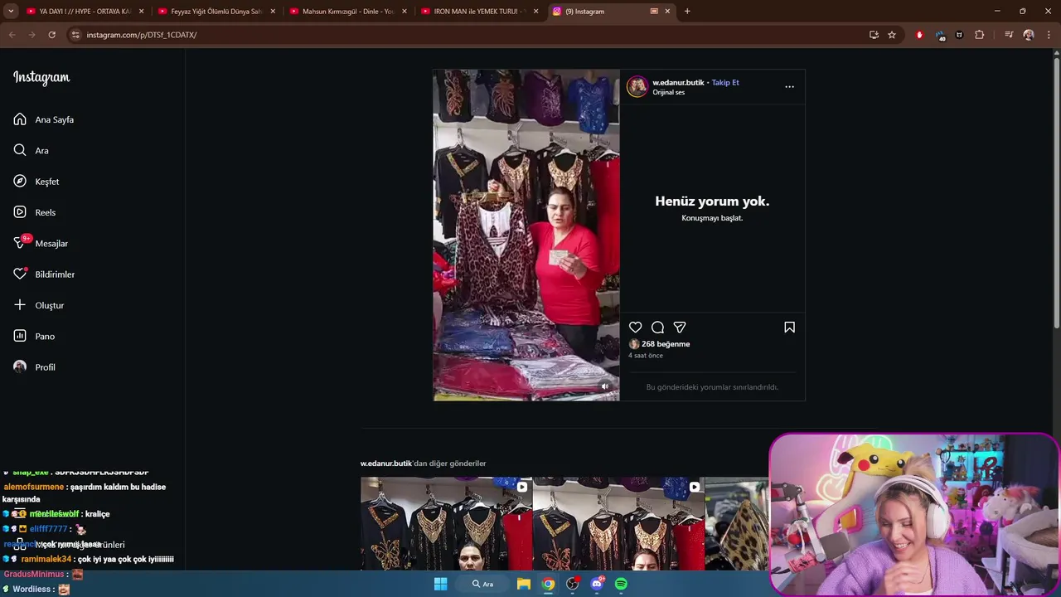Viewport: 1061px width, 597px height.
Task: Go to Keşfet explore page
Action: click(x=36, y=182)
